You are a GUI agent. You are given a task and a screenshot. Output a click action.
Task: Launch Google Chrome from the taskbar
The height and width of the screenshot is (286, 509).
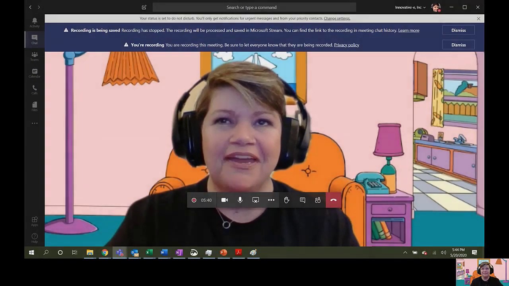[105, 252]
